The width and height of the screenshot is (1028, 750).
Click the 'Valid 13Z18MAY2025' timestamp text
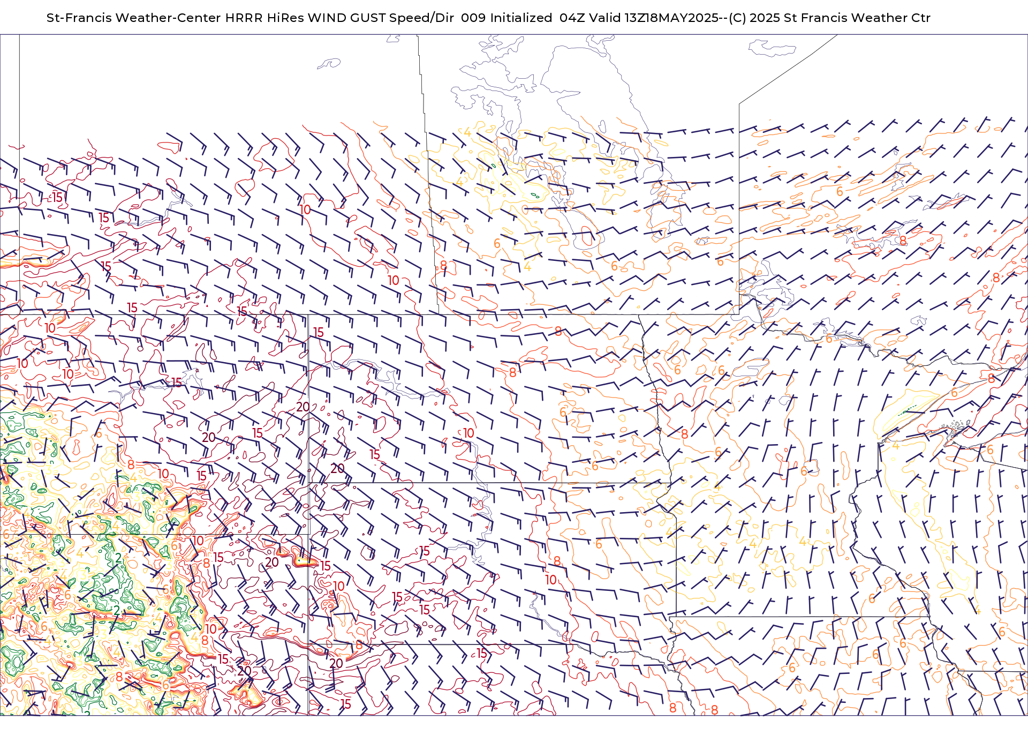click(x=654, y=18)
